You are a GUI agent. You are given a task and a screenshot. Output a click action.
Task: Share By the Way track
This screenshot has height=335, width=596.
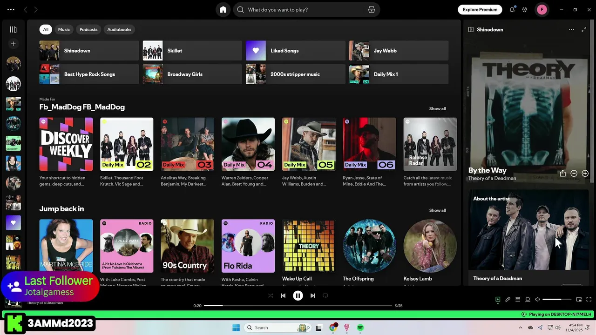coord(562,173)
